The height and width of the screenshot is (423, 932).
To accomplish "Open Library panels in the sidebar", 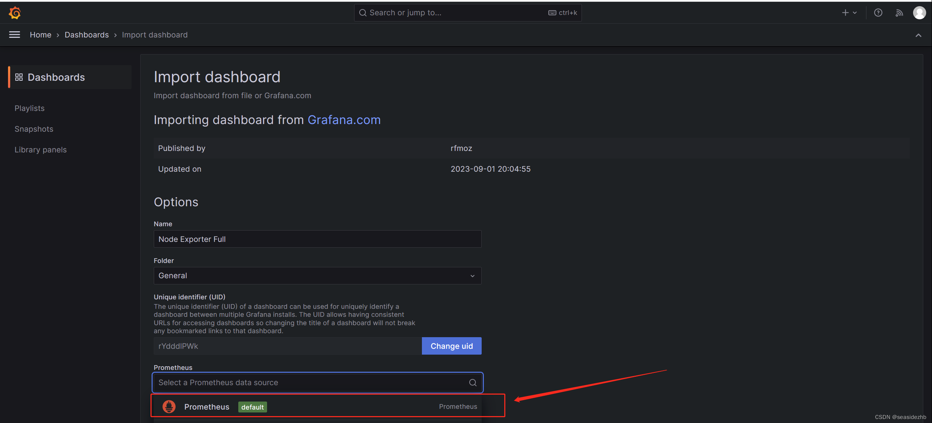I will point(40,149).
